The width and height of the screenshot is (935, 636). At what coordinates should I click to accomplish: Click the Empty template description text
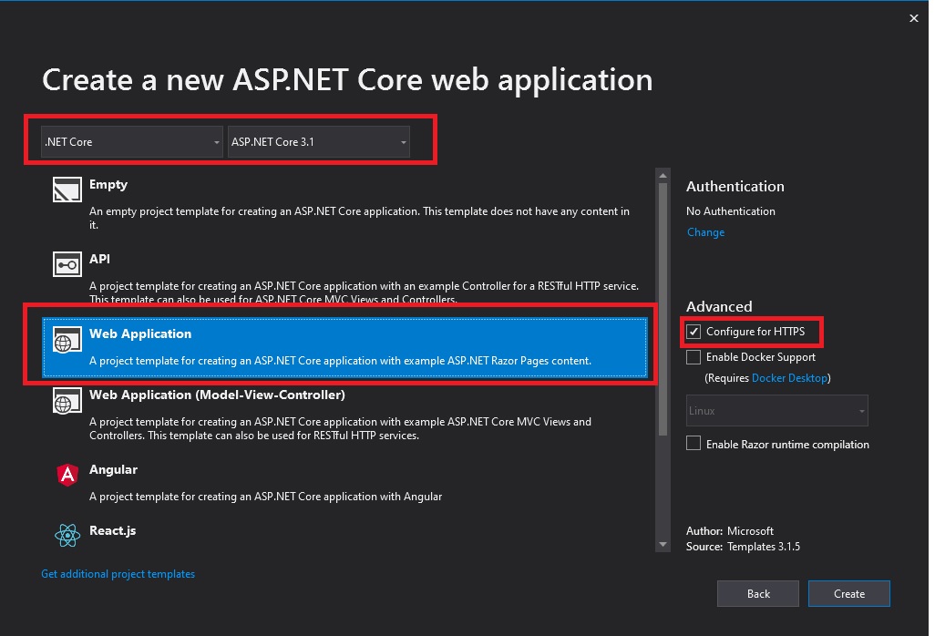pos(359,218)
